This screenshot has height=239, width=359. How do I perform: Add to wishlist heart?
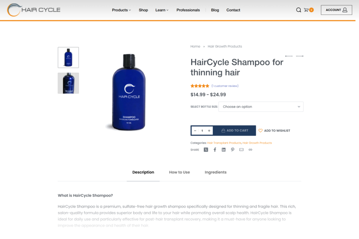(x=260, y=131)
